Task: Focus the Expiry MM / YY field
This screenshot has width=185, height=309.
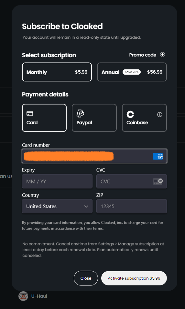Action: click(x=57, y=181)
